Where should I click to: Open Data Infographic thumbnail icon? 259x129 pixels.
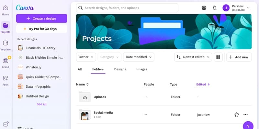20,86
